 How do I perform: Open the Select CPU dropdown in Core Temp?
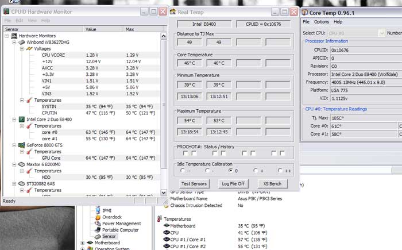pos(382,33)
